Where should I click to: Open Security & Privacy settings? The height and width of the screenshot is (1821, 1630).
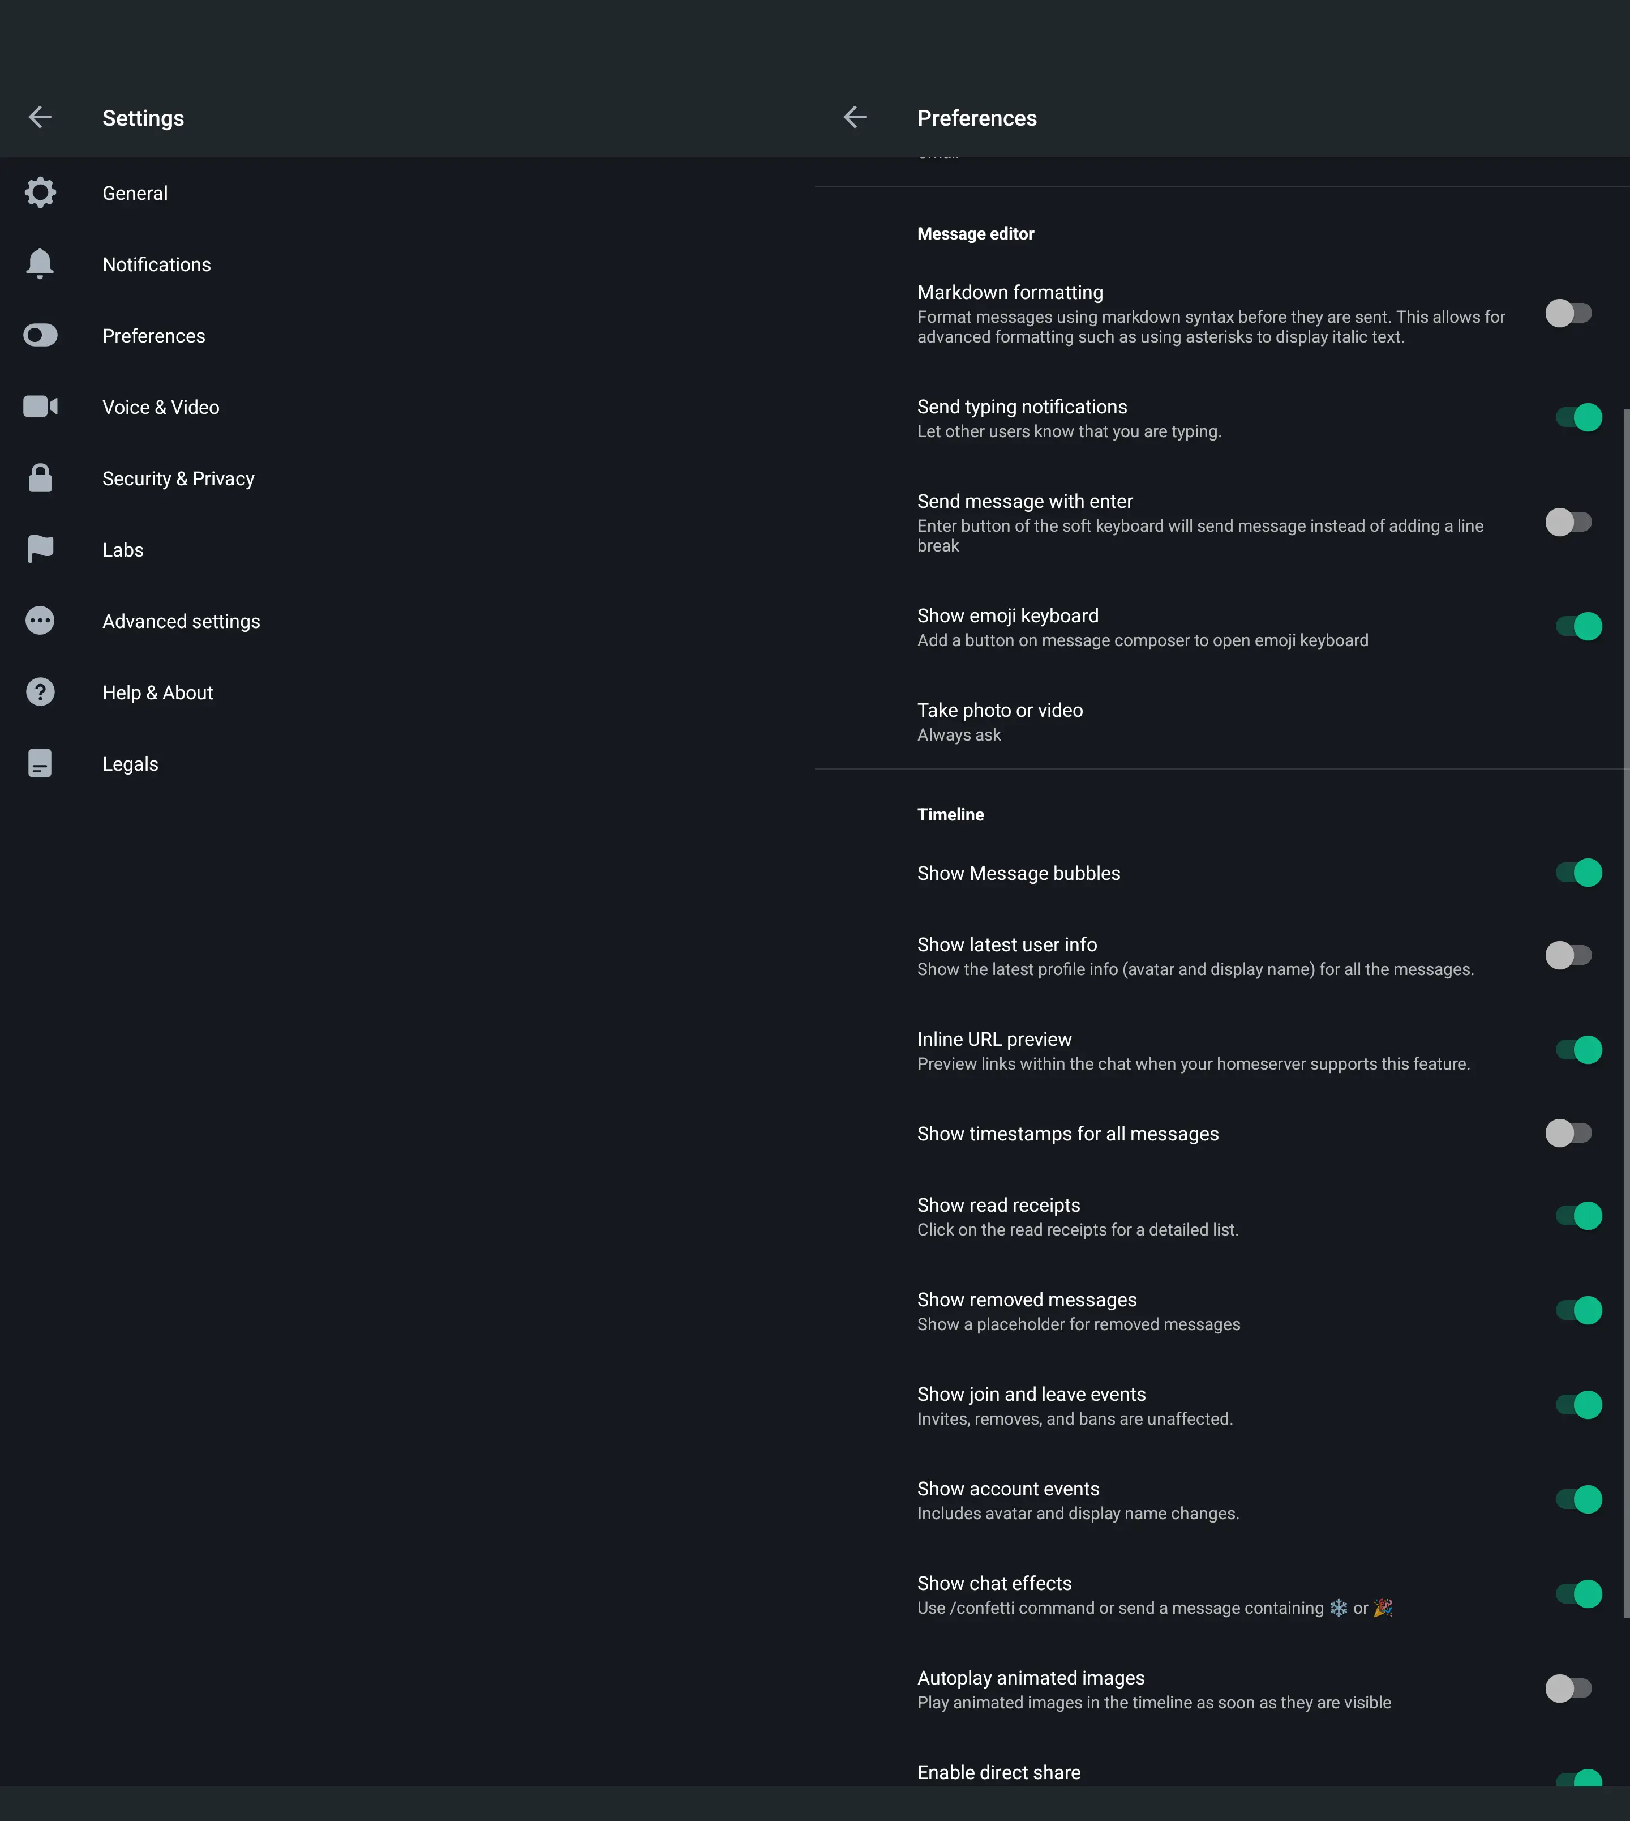click(x=407, y=478)
